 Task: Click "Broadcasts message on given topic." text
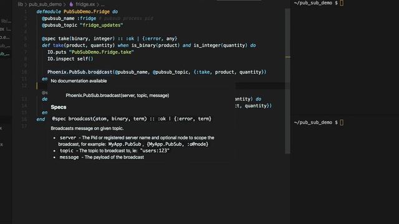click(87, 128)
